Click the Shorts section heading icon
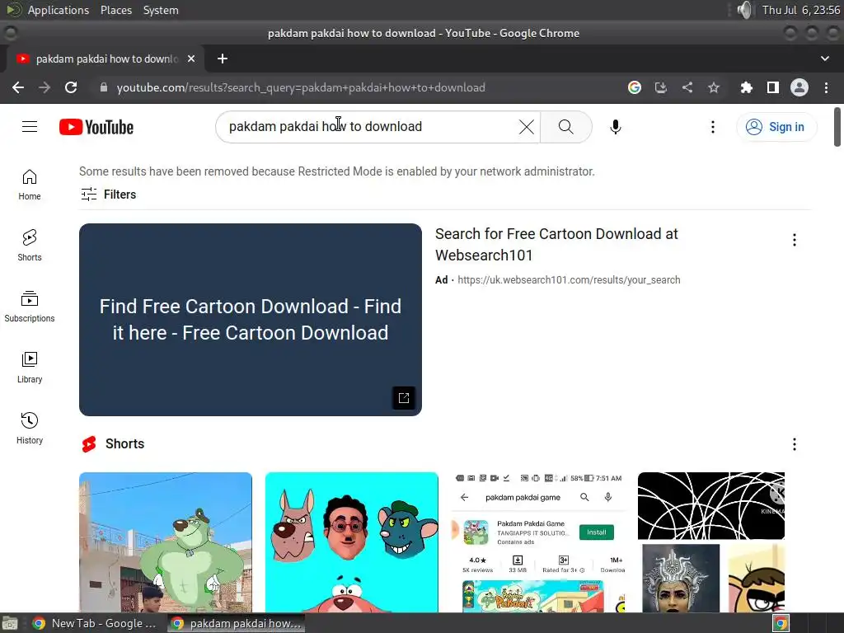 pos(89,444)
